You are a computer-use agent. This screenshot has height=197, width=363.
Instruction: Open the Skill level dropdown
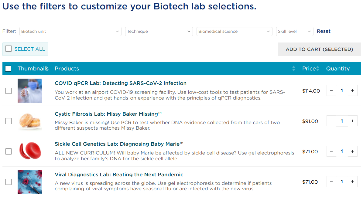[294, 31]
